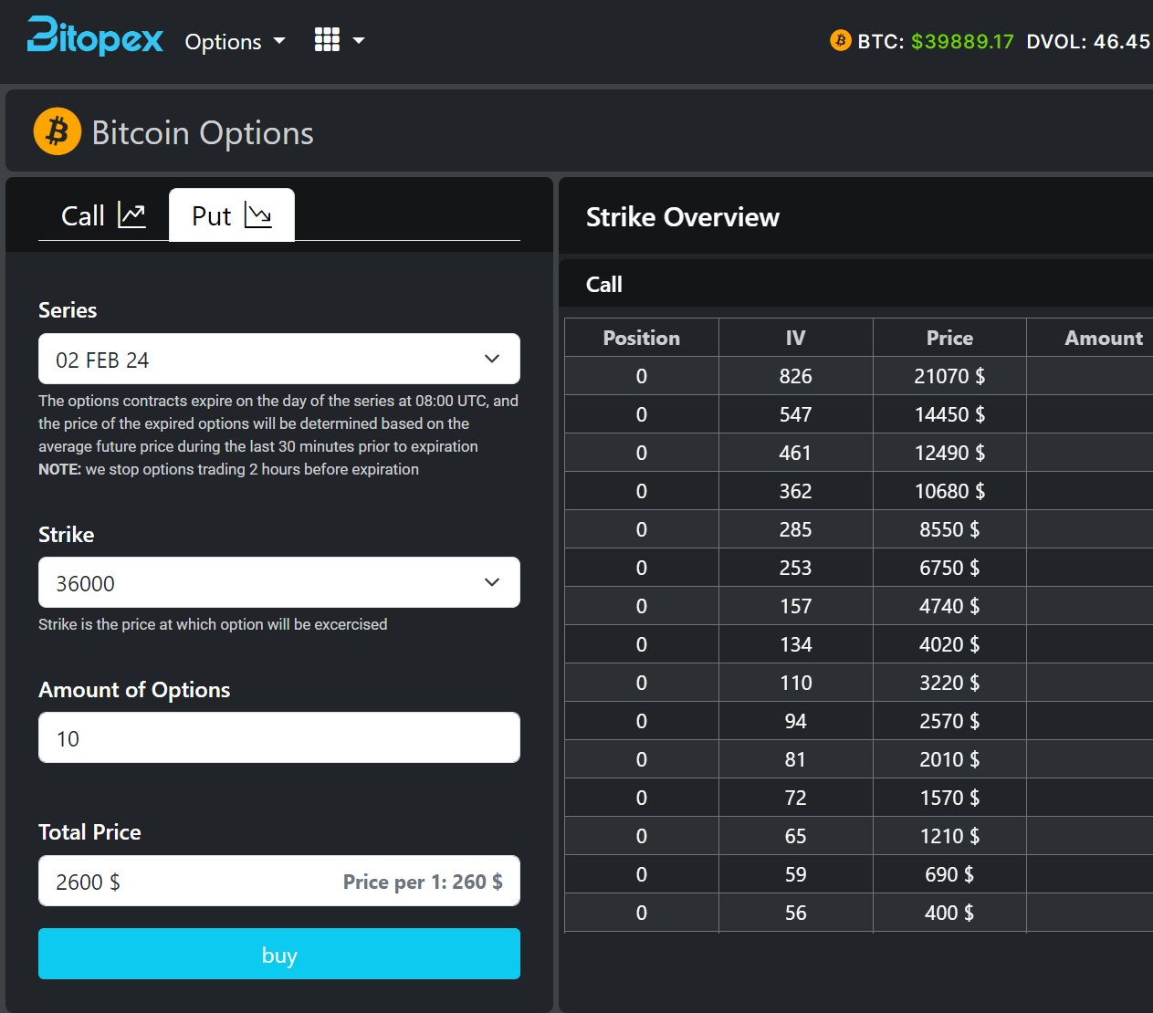Click the BTC price value $39889.17

[962, 41]
